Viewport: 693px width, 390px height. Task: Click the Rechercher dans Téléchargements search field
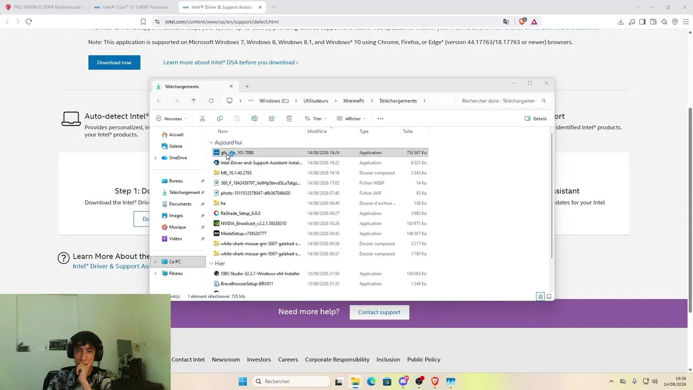tap(504, 101)
